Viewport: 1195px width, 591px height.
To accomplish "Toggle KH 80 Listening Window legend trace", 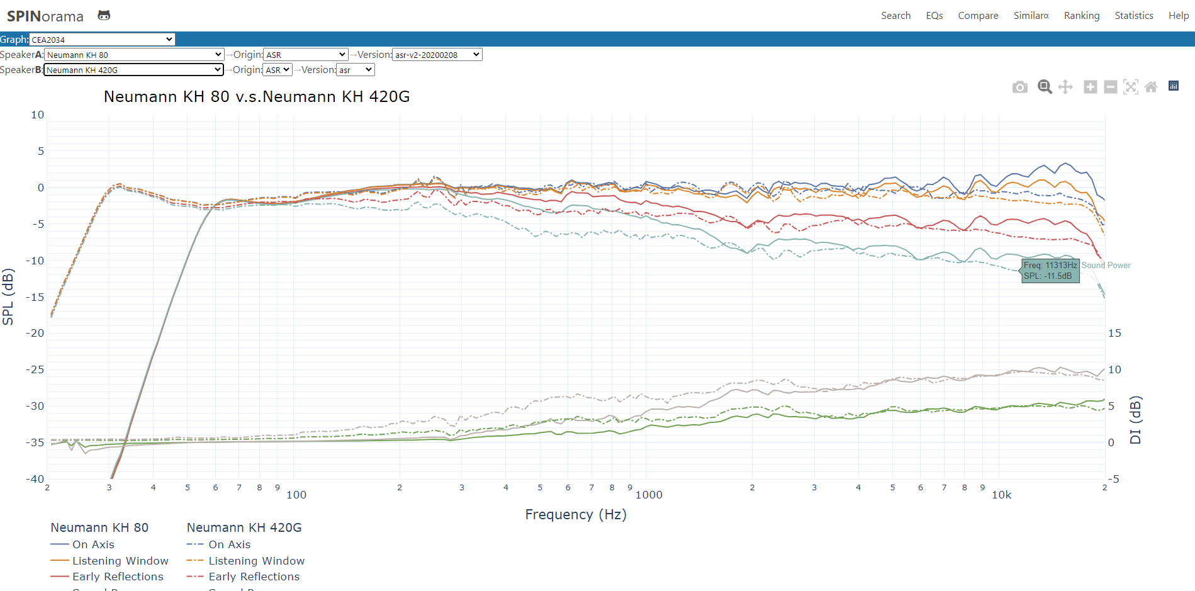I will click(109, 561).
